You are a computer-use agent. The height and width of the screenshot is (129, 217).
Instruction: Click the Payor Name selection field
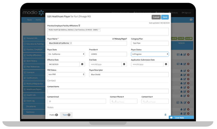tap(87, 43)
